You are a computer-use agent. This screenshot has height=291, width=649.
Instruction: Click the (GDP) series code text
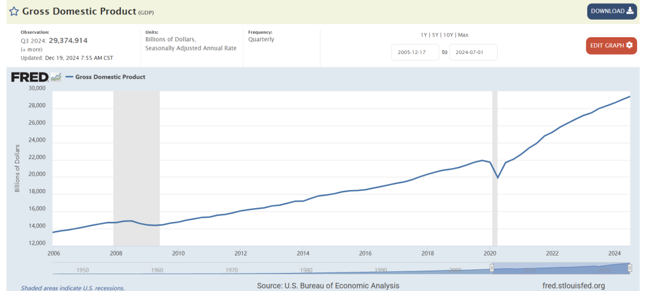point(146,13)
